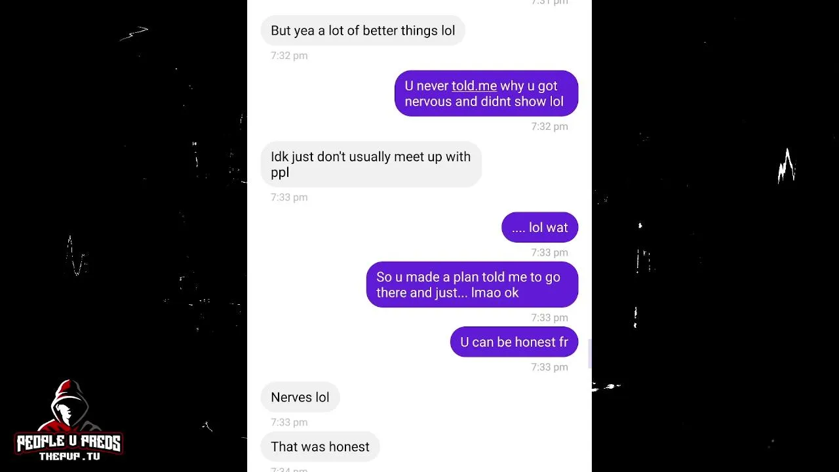Tap the 7:33 pm timestamp under 'So u made a plan'

[x=549, y=317]
